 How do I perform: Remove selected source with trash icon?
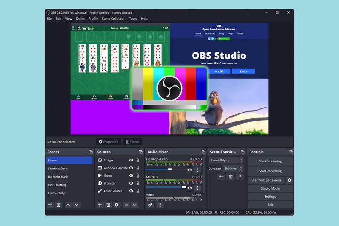(x=108, y=205)
